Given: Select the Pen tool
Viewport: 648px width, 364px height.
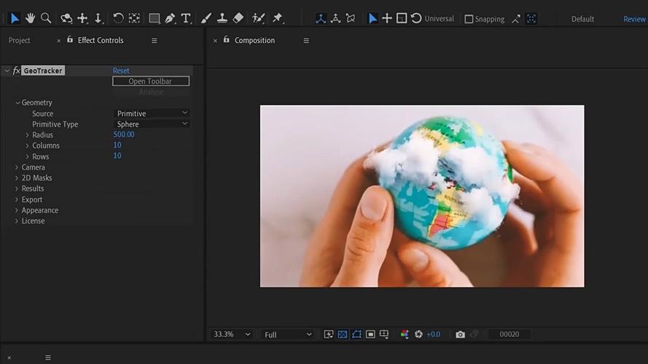Looking at the screenshot, I should 170,18.
